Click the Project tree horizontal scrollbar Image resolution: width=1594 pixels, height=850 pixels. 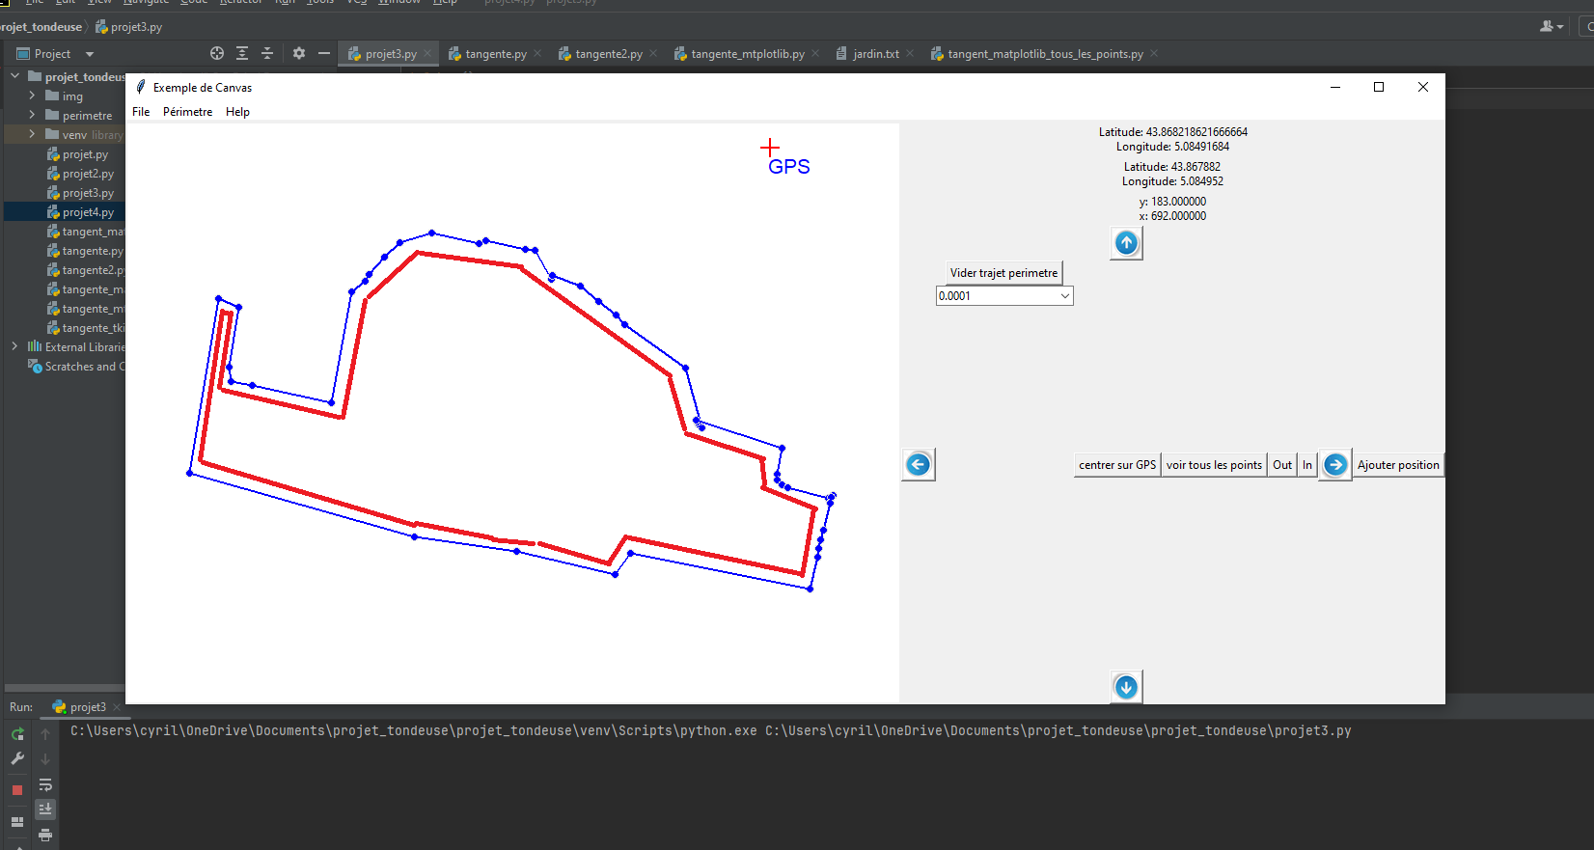(64, 688)
